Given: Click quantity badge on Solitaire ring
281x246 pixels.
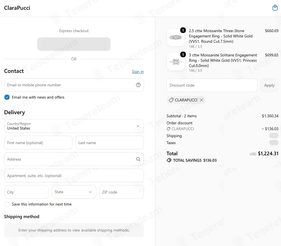Looking at the screenshot, I should (x=183, y=54).
